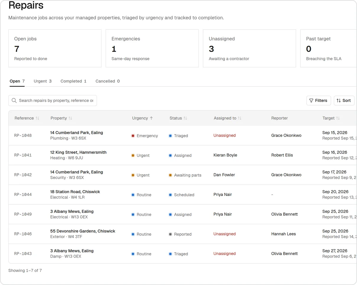Click reporter Robert Ellis
Screen dimensions: 357x285
[282, 155]
